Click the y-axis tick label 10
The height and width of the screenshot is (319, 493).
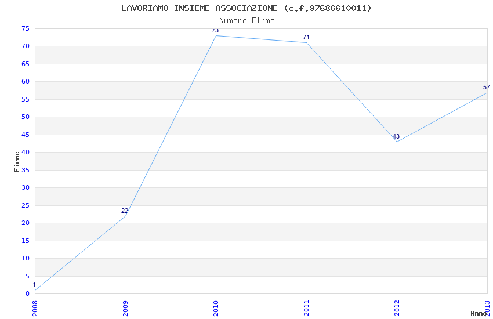[26, 258]
